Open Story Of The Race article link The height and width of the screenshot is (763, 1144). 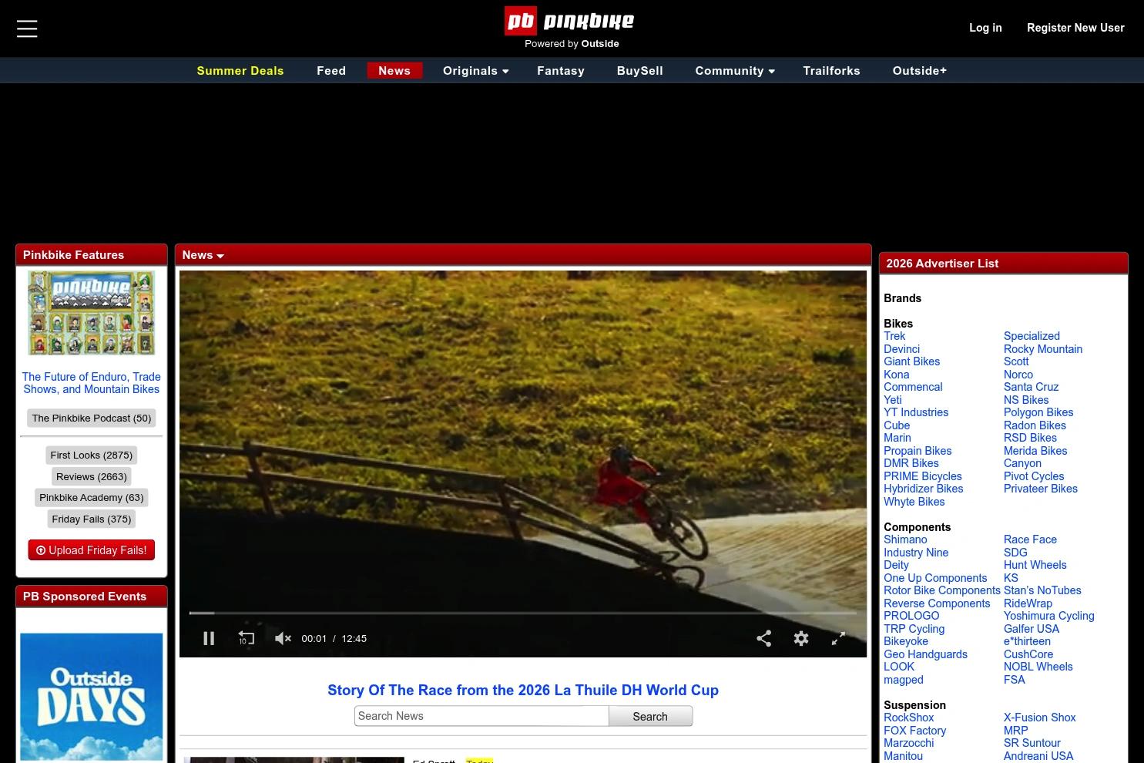click(523, 691)
